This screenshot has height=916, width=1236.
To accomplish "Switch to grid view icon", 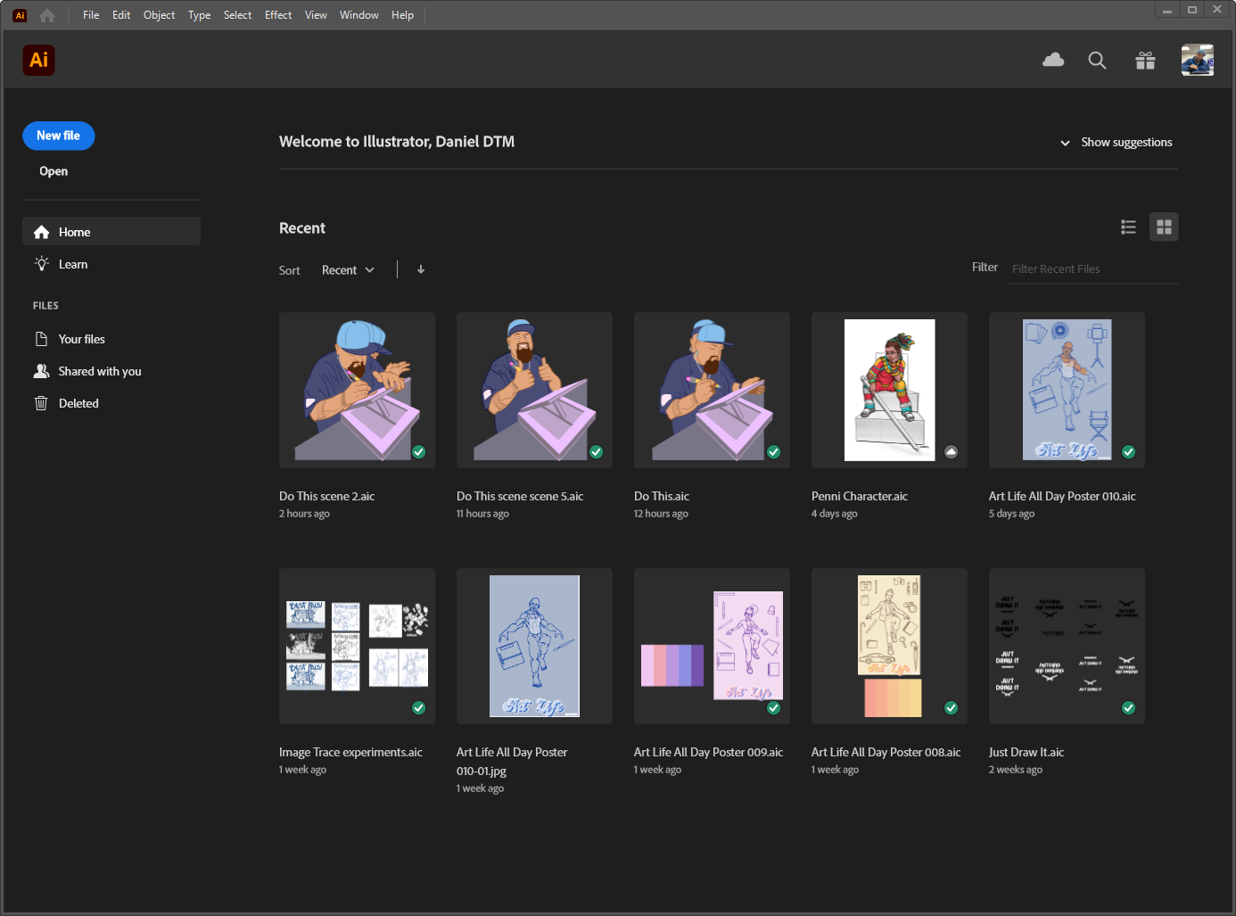I will point(1164,227).
